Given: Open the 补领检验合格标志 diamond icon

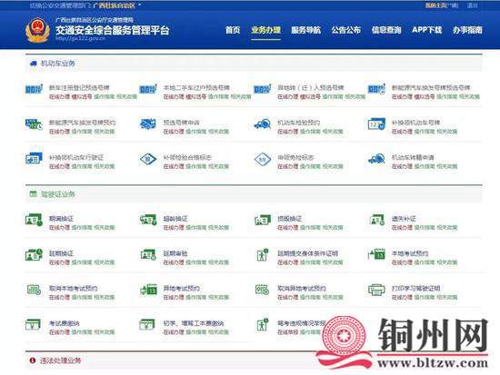Looking at the screenshot, I should click(x=148, y=159).
